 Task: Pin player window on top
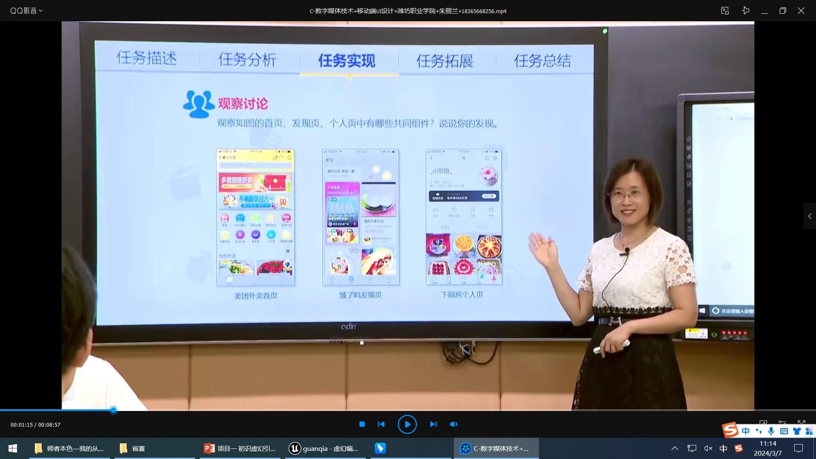coord(745,11)
